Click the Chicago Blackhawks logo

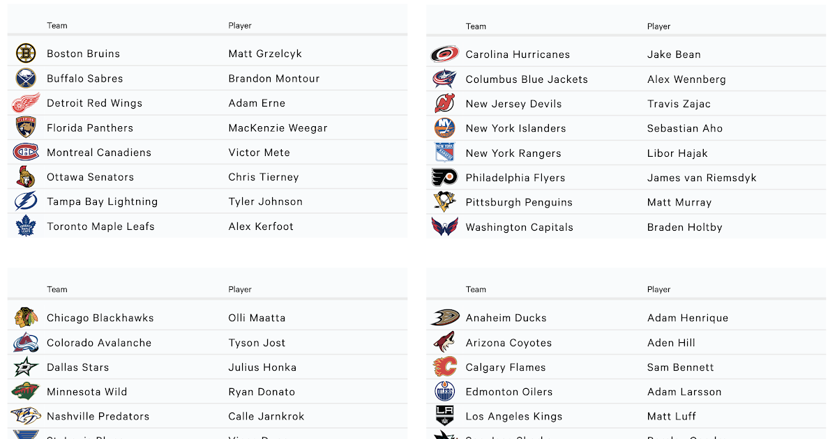tap(26, 318)
